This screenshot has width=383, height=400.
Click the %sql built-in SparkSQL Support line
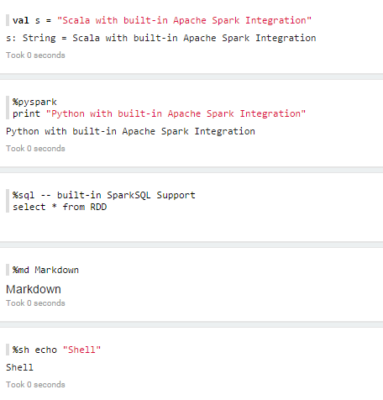click(x=104, y=195)
